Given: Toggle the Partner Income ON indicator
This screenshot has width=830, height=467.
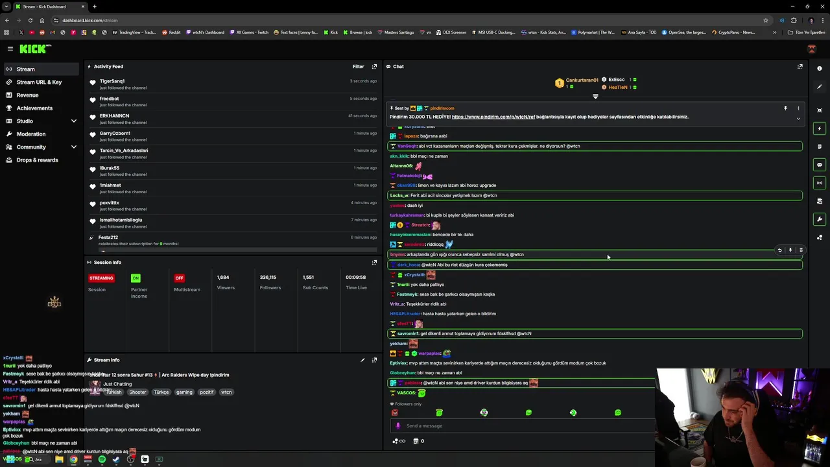Looking at the screenshot, I should [136, 278].
